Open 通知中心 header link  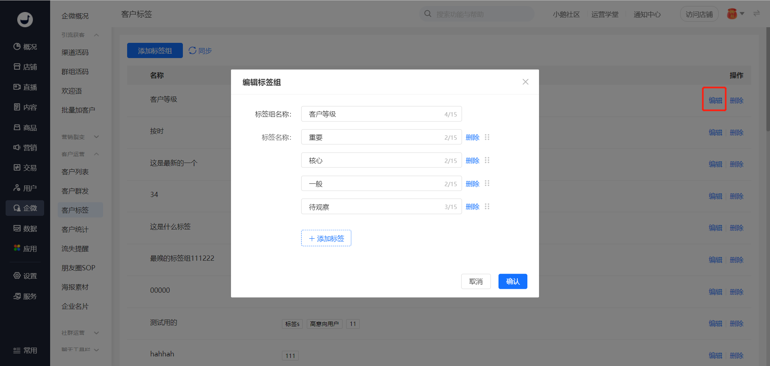(647, 14)
